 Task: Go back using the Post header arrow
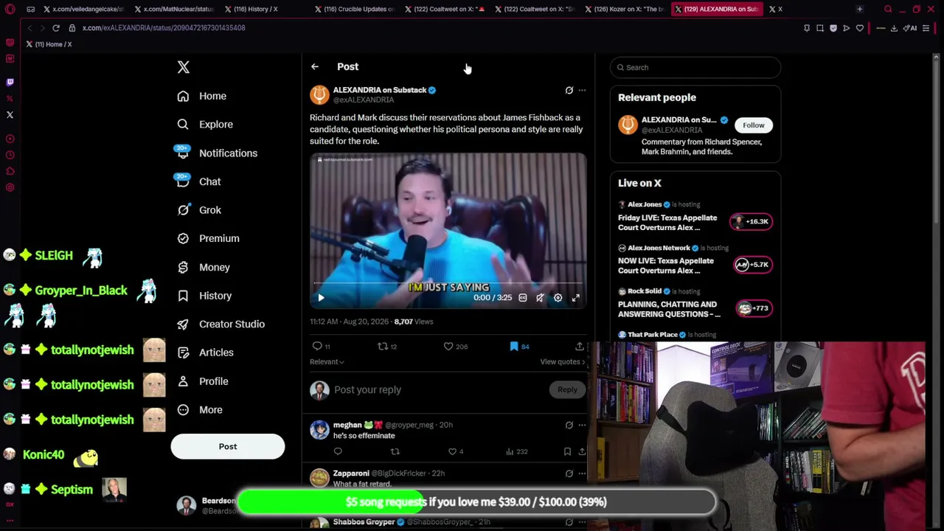point(315,66)
